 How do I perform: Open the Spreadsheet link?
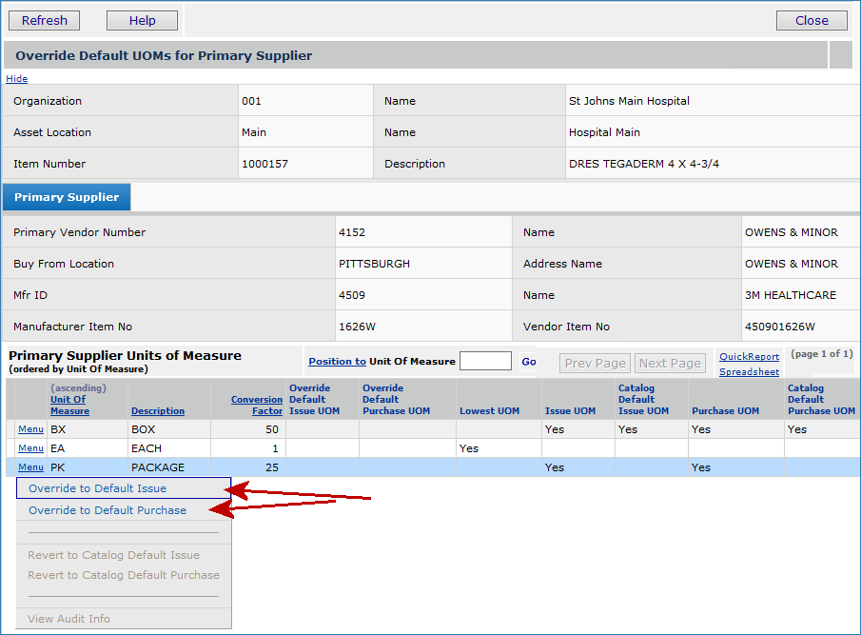(x=749, y=372)
